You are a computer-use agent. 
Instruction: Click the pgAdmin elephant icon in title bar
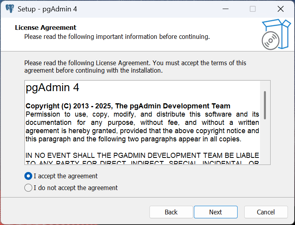pos(10,9)
